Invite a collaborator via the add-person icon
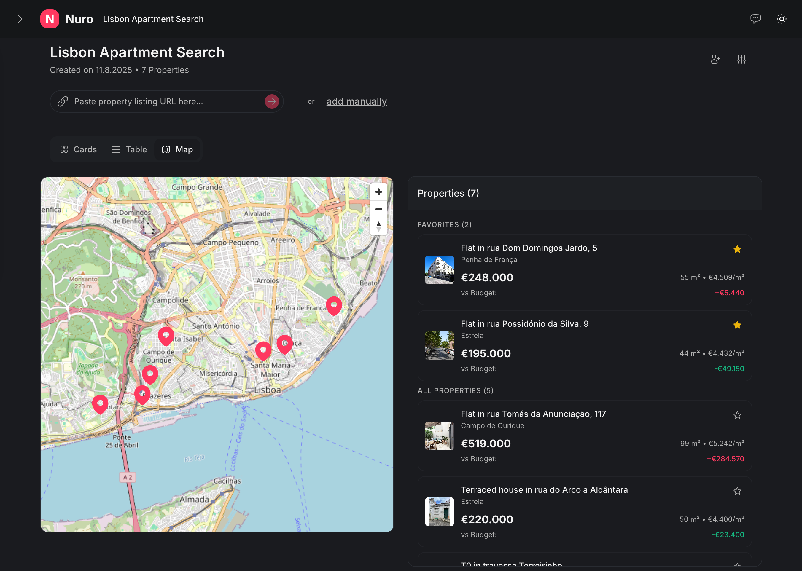This screenshot has height=571, width=802. pos(715,59)
